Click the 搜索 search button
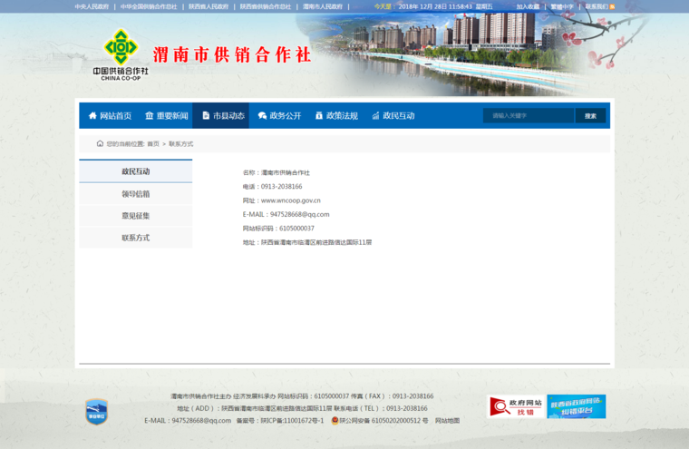 point(590,116)
